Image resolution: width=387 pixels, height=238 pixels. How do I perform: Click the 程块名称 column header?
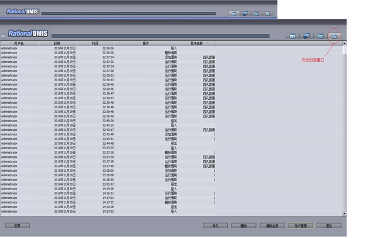(x=197, y=43)
